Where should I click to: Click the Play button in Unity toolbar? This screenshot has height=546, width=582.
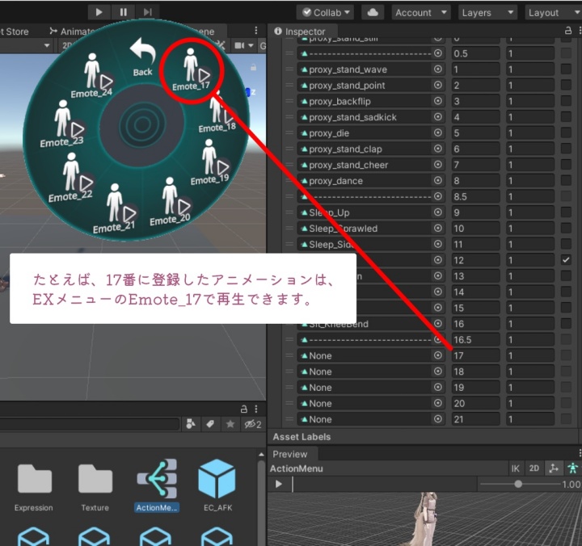tap(99, 12)
